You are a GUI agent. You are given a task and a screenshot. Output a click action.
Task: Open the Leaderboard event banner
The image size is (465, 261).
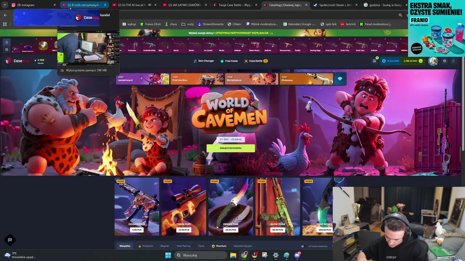tap(142, 79)
